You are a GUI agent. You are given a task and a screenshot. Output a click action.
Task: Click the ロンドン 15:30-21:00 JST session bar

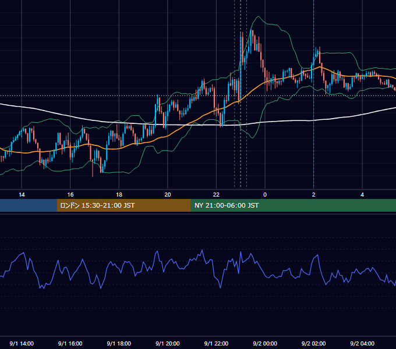click(123, 205)
